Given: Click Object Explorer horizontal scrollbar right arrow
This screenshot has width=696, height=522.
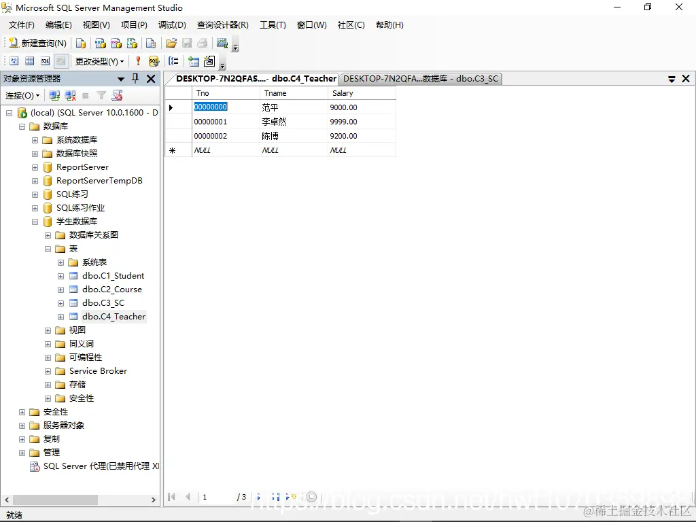Looking at the screenshot, I should point(154,500).
